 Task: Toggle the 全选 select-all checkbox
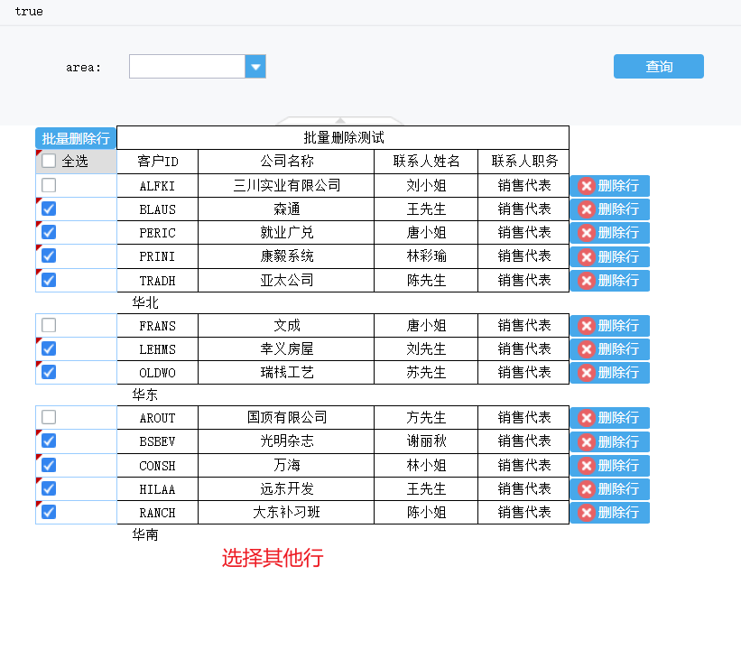[x=49, y=162]
